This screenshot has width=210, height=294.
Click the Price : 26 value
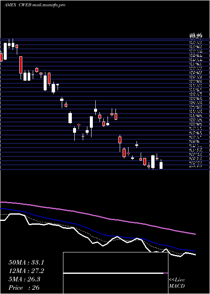(x=24, y=288)
